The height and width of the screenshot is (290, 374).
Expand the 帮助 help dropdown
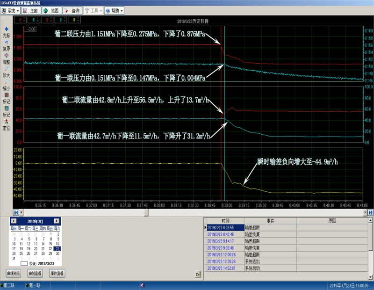click(x=114, y=10)
